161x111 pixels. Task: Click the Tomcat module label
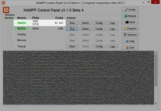[21, 46]
